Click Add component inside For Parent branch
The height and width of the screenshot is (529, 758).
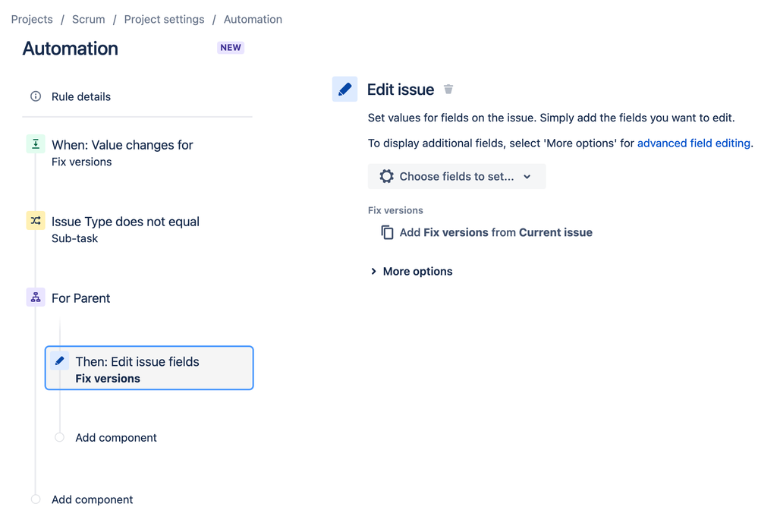[x=116, y=438]
